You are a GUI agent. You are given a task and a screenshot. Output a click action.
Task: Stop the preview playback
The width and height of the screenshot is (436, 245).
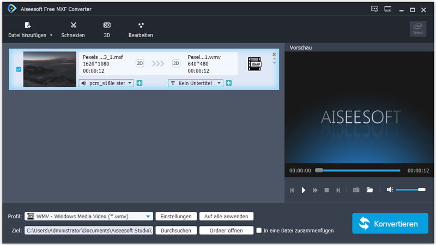click(326, 190)
